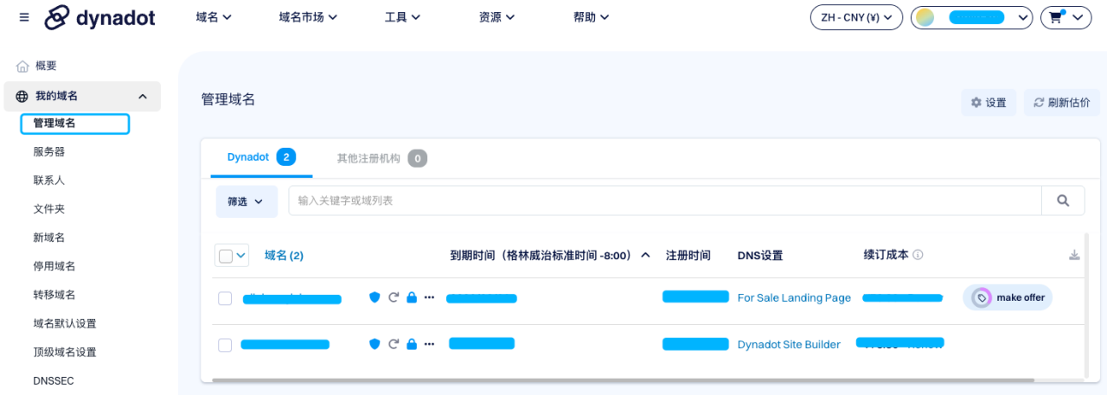1107x395 pixels.
Task: Open the 域名 top menu
Action: pos(214,16)
